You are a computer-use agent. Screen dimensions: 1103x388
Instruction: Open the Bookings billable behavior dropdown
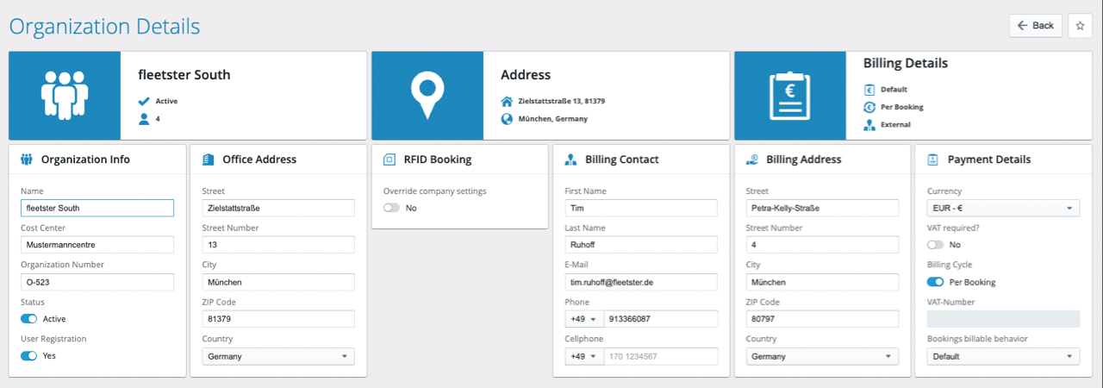point(1003,356)
